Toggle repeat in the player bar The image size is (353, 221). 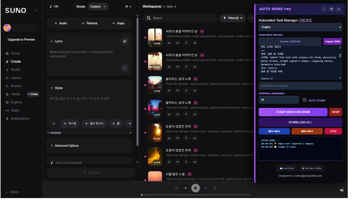(x=215, y=188)
